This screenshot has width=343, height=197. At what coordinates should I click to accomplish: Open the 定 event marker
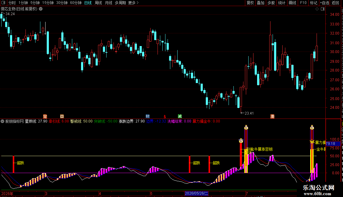point(45,116)
